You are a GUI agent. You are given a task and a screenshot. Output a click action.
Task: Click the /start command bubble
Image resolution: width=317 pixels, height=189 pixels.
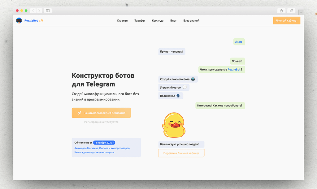click(x=239, y=42)
